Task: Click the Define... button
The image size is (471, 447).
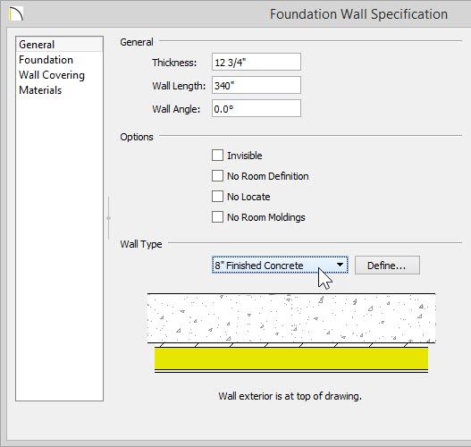Action: pyautogui.click(x=387, y=266)
